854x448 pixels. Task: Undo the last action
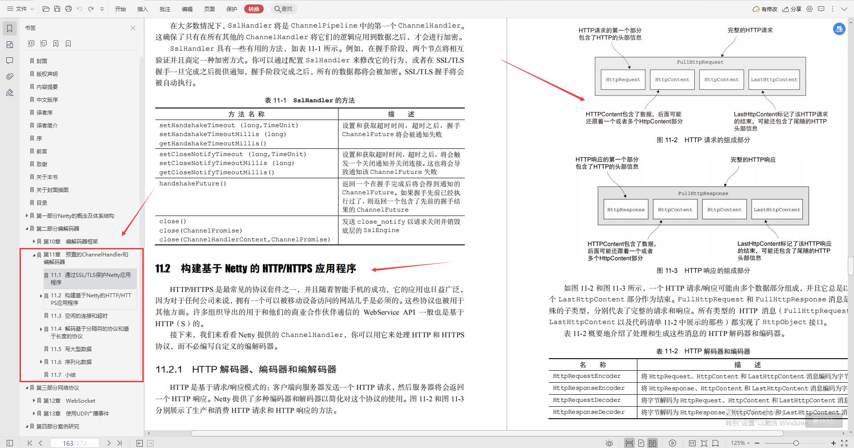click(x=80, y=8)
